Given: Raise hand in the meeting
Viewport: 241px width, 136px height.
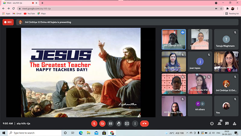Looking at the screenshot, I should [119, 124].
